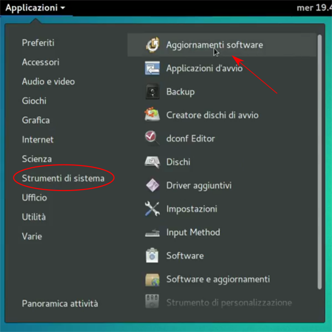Open the Aggiornamenti software icon
The height and width of the screenshot is (332, 332).
(153, 44)
